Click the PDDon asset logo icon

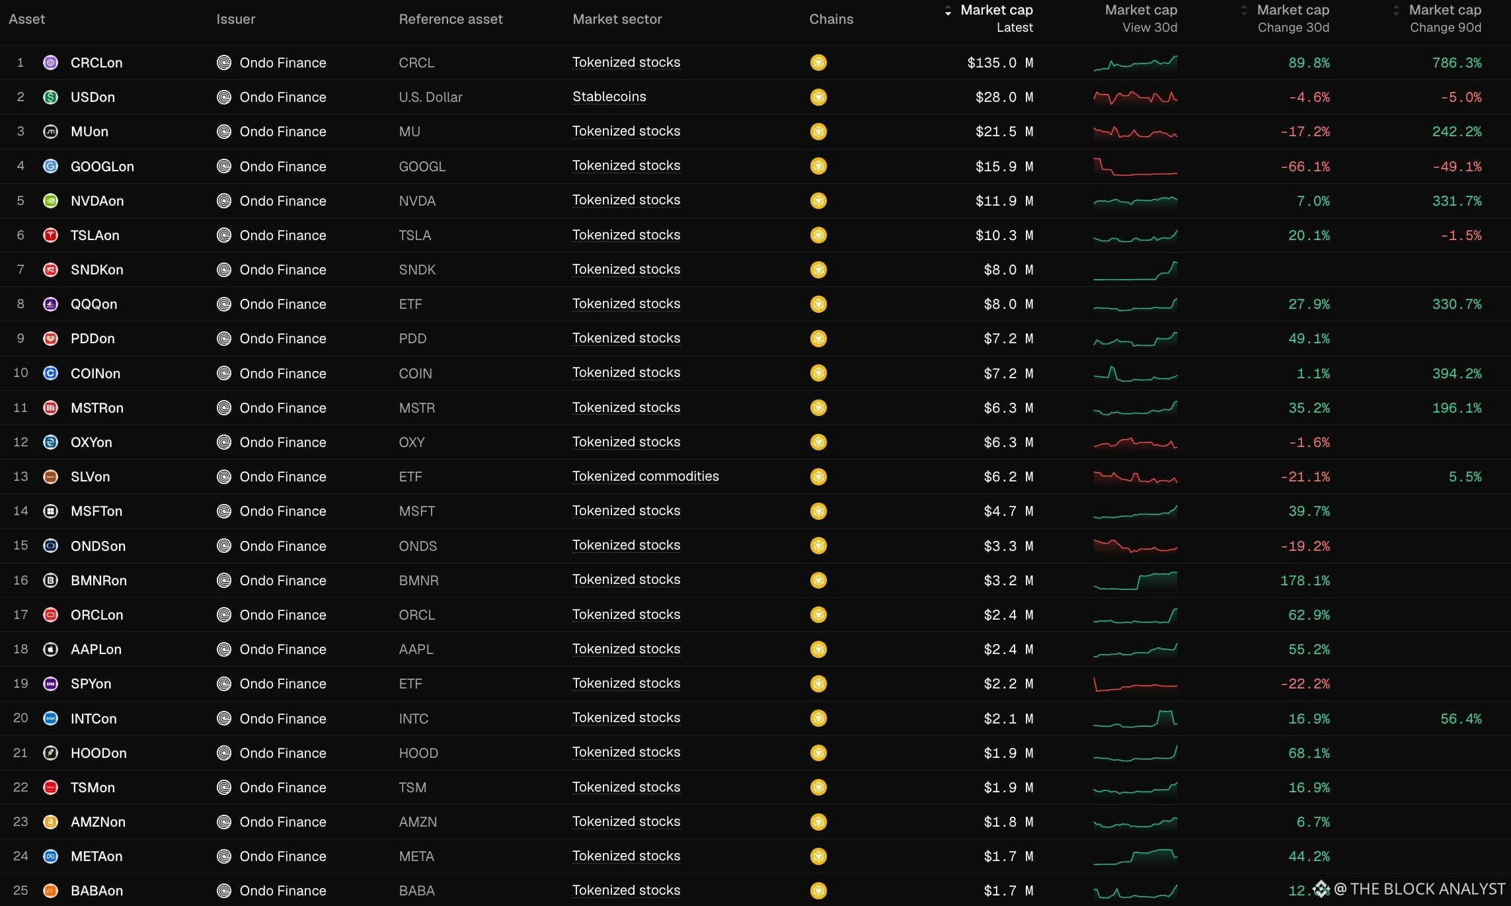(50, 339)
